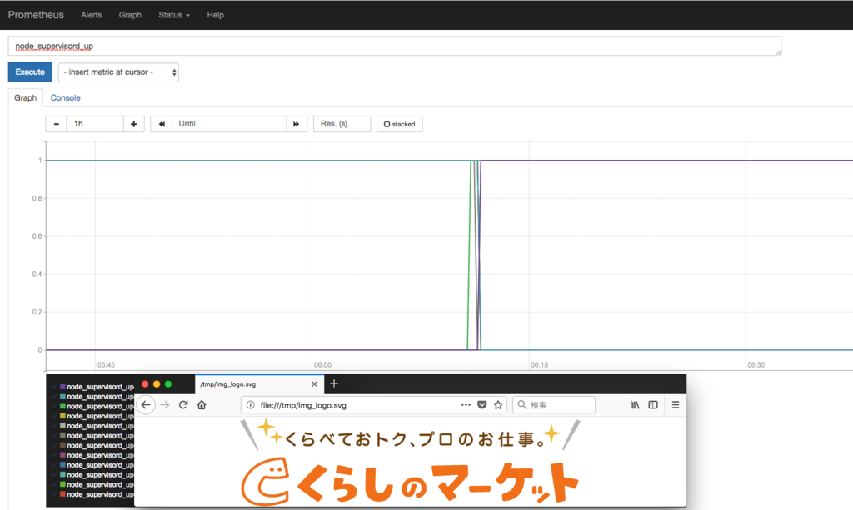Enable stacked graph mode
This screenshot has width=853, height=510.
[x=399, y=123]
